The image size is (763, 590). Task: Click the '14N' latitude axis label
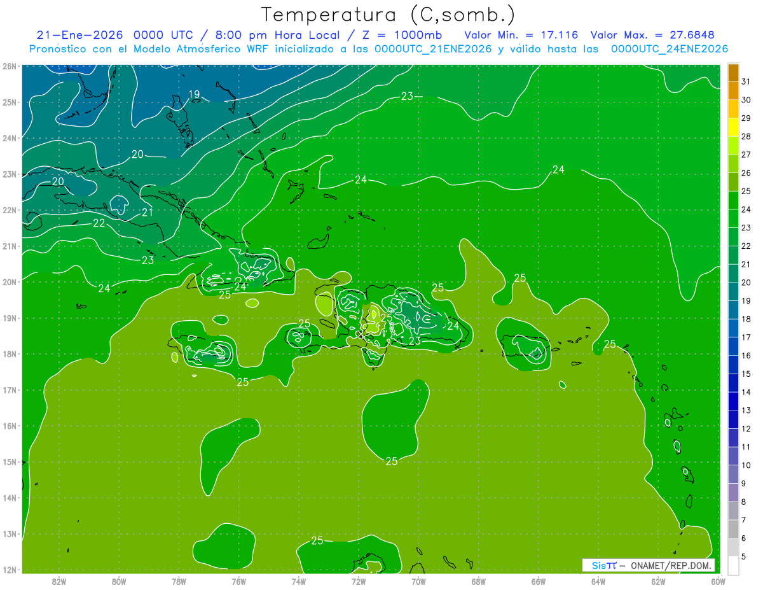pyautogui.click(x=9, y=498)
